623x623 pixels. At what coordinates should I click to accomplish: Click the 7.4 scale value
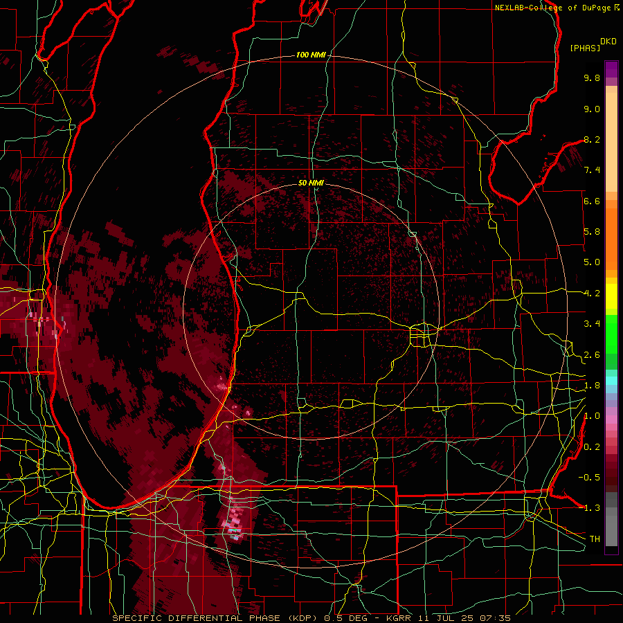click(x=592, y=170)
